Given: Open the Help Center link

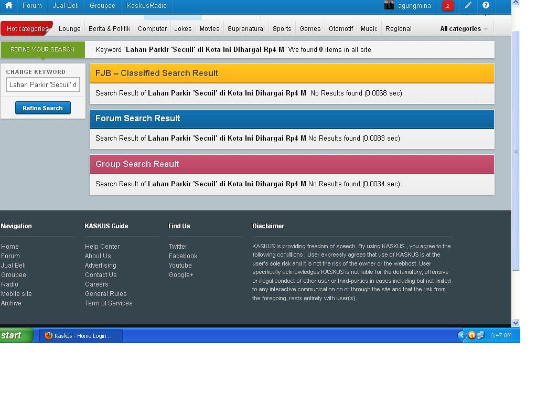Looking at the screenshot, I should tap(102, 247).
